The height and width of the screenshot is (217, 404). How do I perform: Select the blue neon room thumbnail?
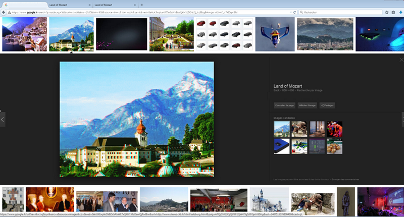[x=380, y=34]
